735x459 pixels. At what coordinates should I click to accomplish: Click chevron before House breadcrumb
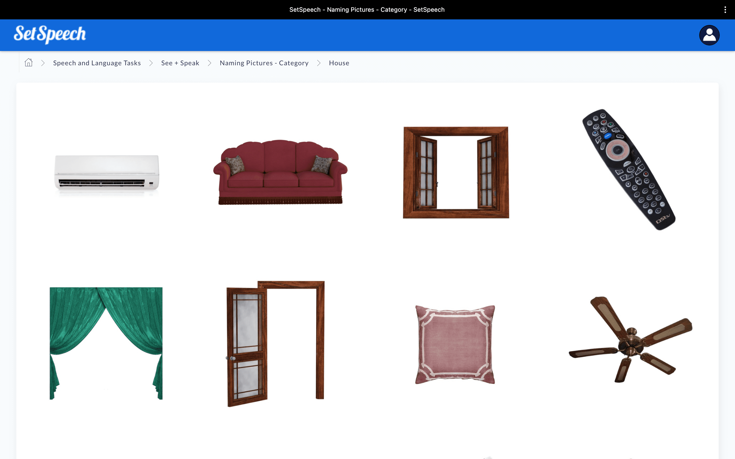pos(318,63)
